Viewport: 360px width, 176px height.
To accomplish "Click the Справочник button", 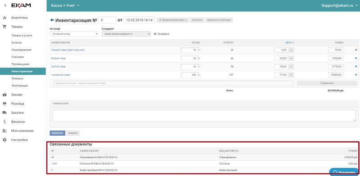I will (x=327, y=83).
